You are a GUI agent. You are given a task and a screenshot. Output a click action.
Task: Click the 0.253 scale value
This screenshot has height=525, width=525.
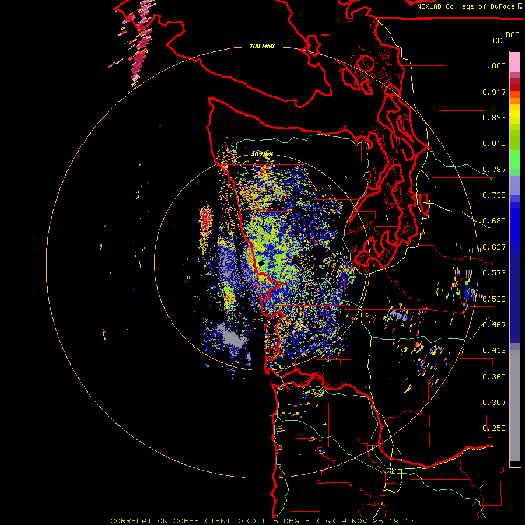(x=494, y=428)
